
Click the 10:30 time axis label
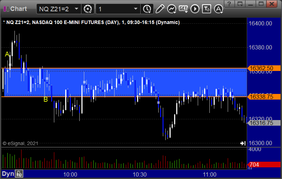click(x=140, y=174)
